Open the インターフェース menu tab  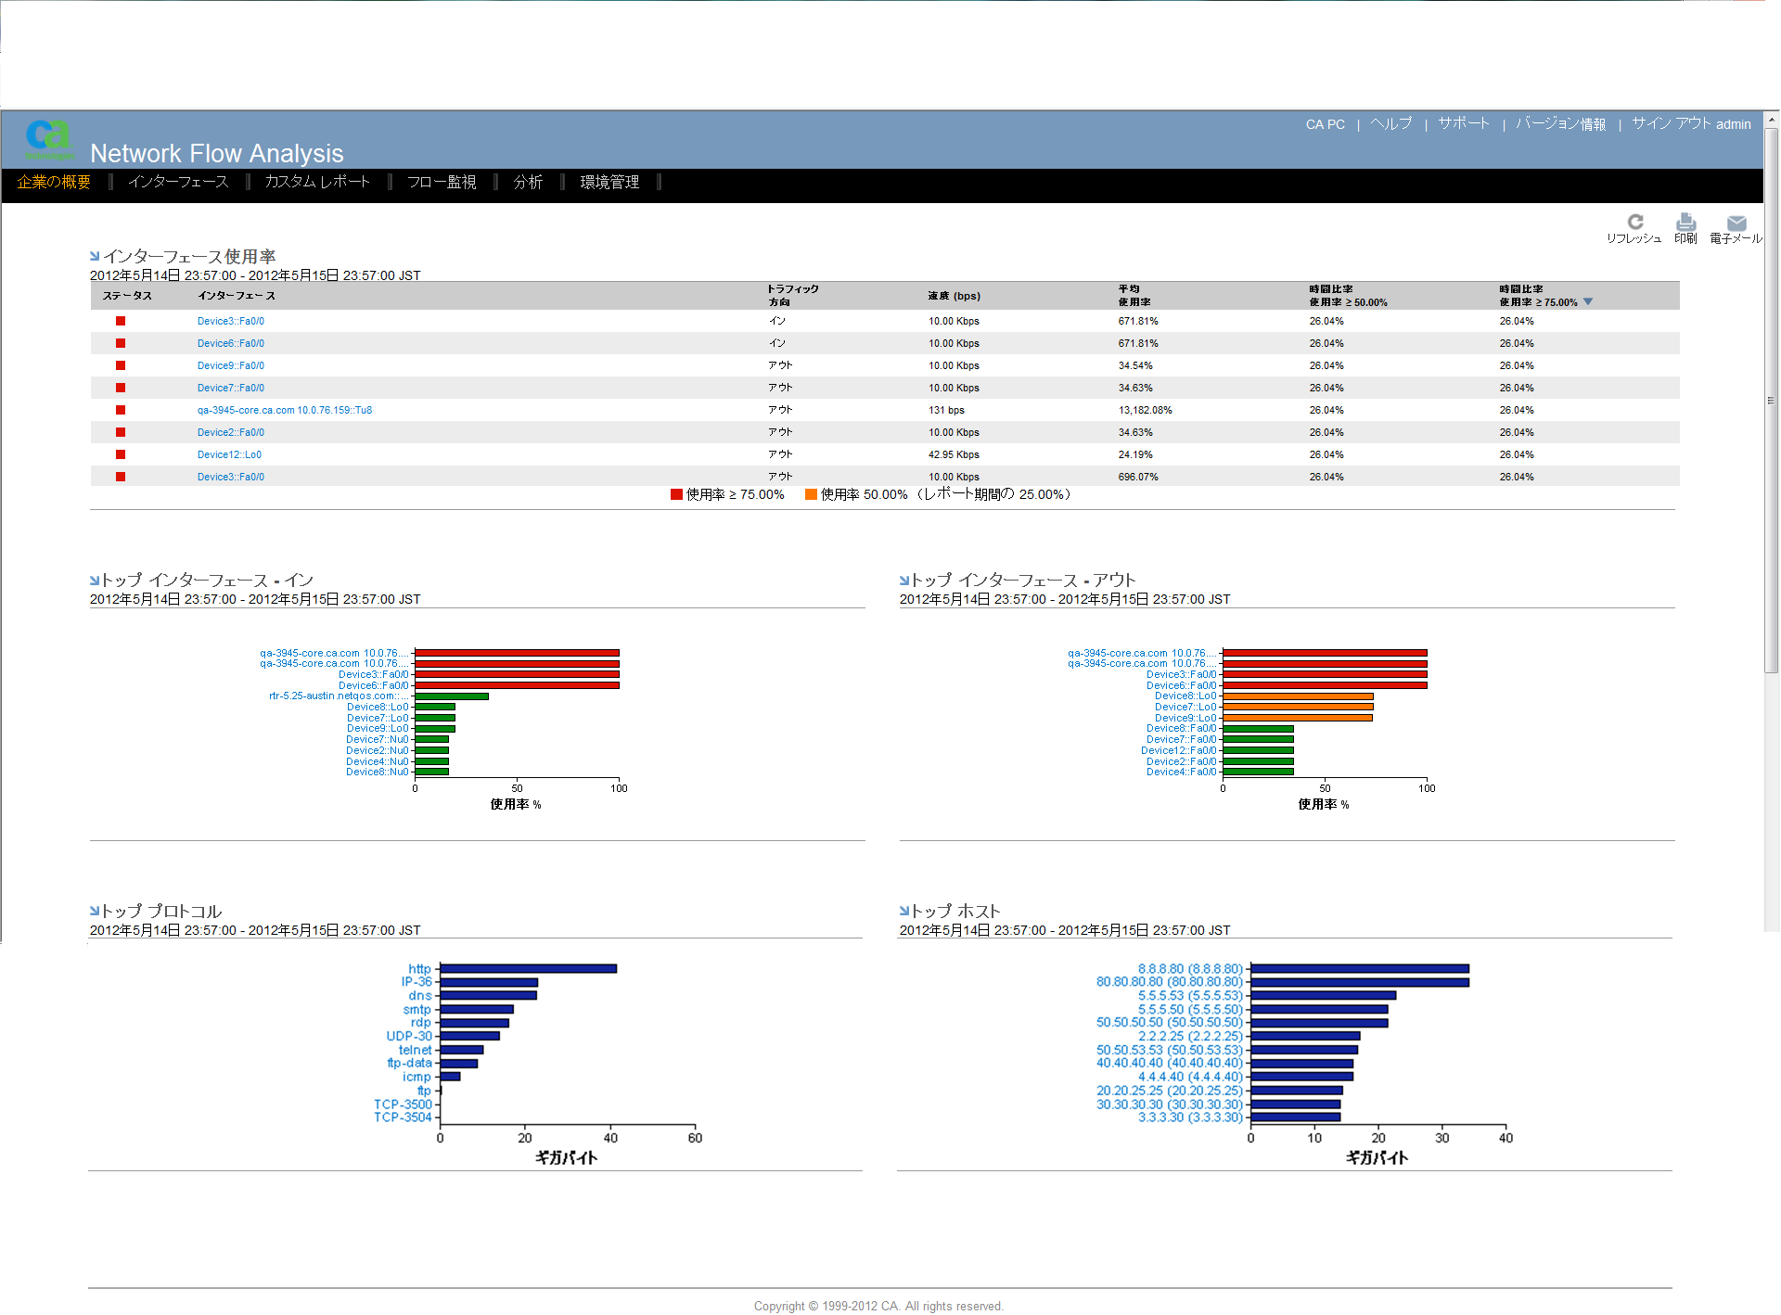pos(178,182)
